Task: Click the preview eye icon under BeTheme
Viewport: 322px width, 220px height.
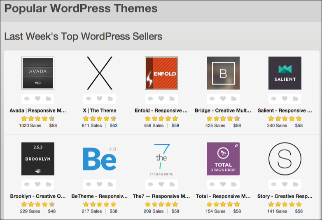Action: coord(89,185)
